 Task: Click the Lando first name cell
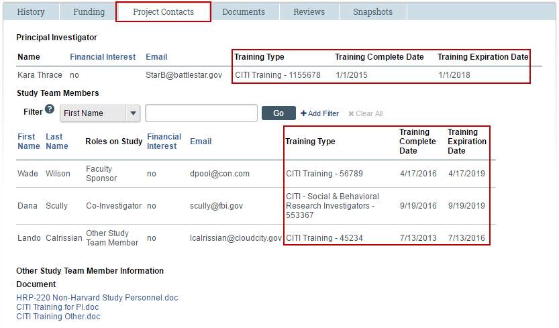[29, 238]
